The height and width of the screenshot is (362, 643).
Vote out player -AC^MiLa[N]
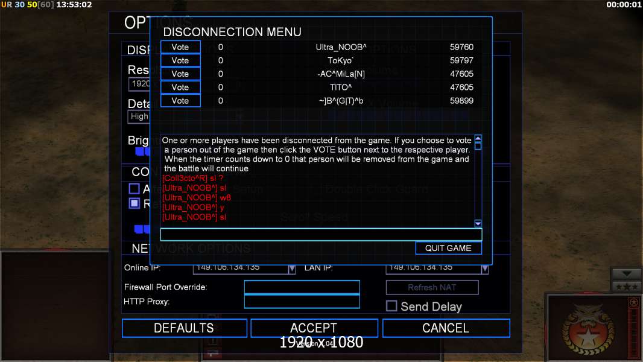tap(180, 74)
